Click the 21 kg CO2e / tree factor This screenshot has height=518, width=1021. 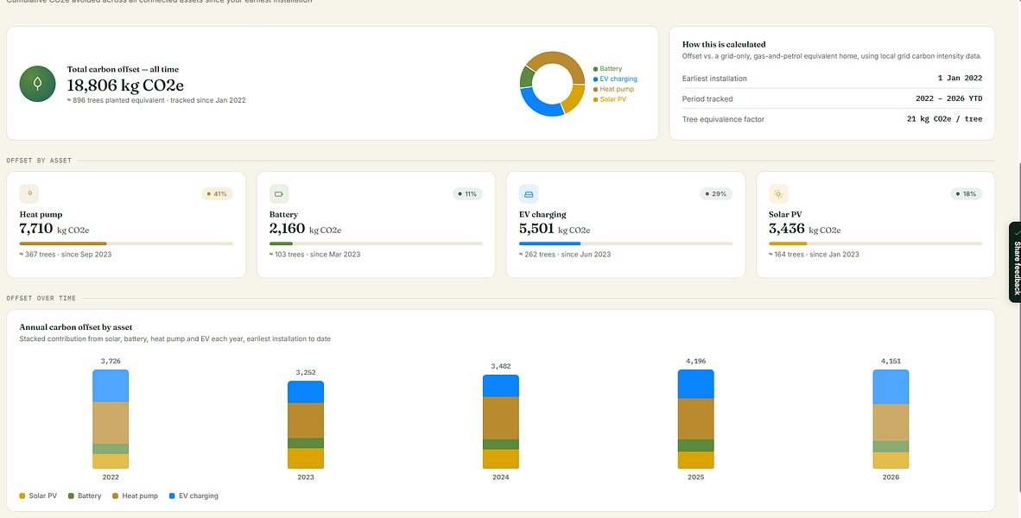pos(944,119)
